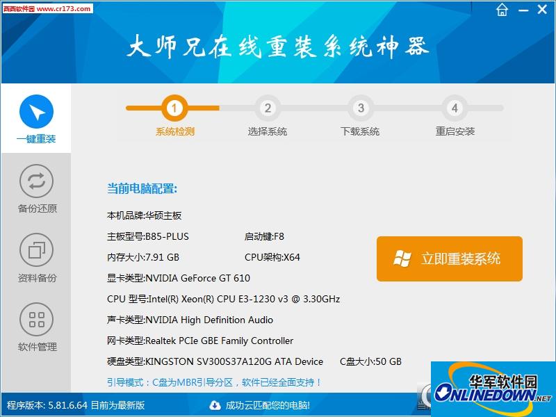Click CPU架构:X64 text

pos(272,257)
